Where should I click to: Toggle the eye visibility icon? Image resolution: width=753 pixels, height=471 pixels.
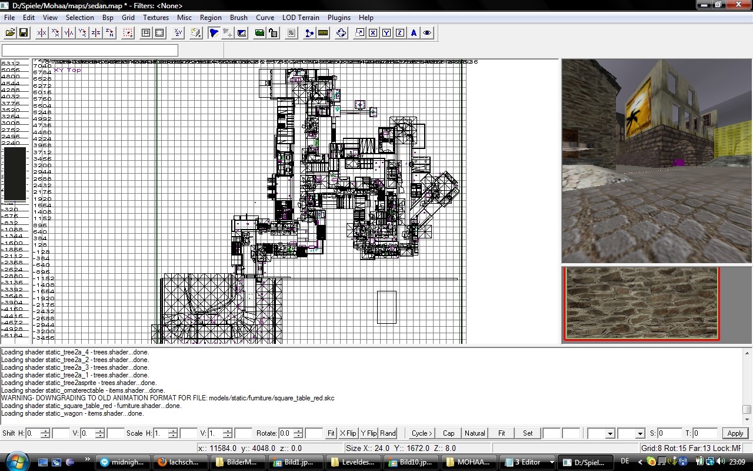[427, 33]
